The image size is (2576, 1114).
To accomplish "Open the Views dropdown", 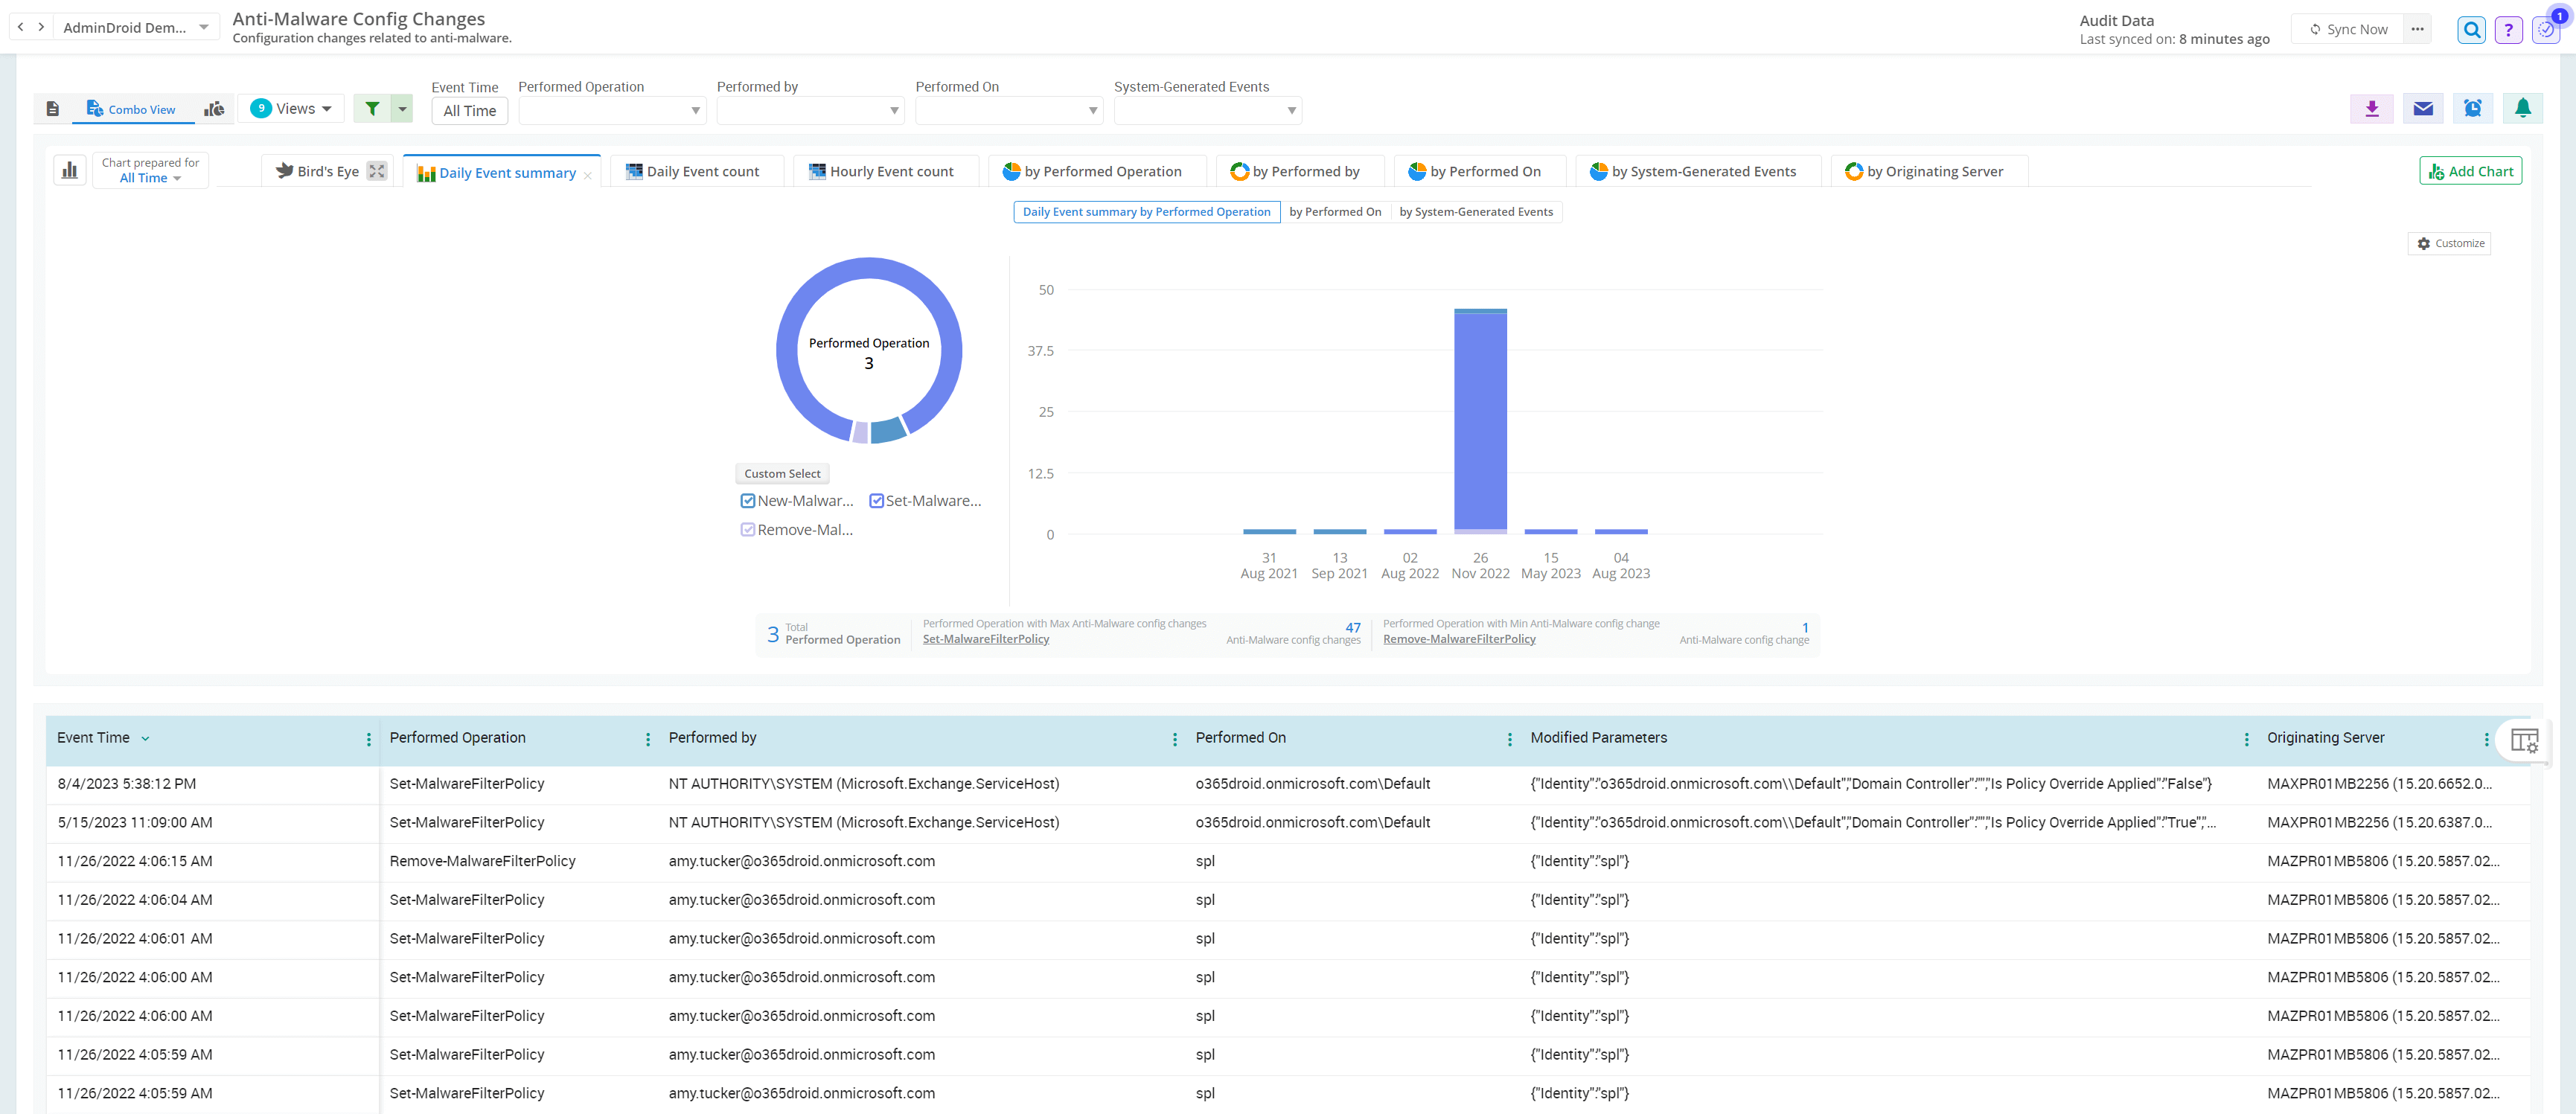I will point(291,108).
